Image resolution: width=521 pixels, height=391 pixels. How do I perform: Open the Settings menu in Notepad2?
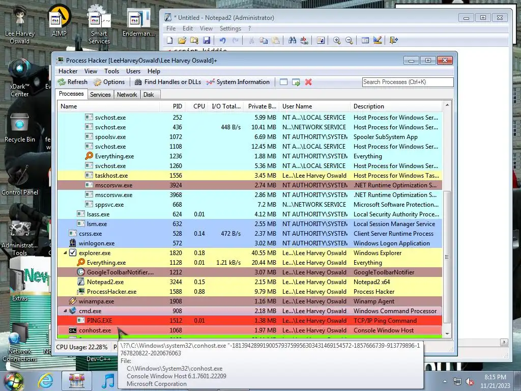point(230,29)
